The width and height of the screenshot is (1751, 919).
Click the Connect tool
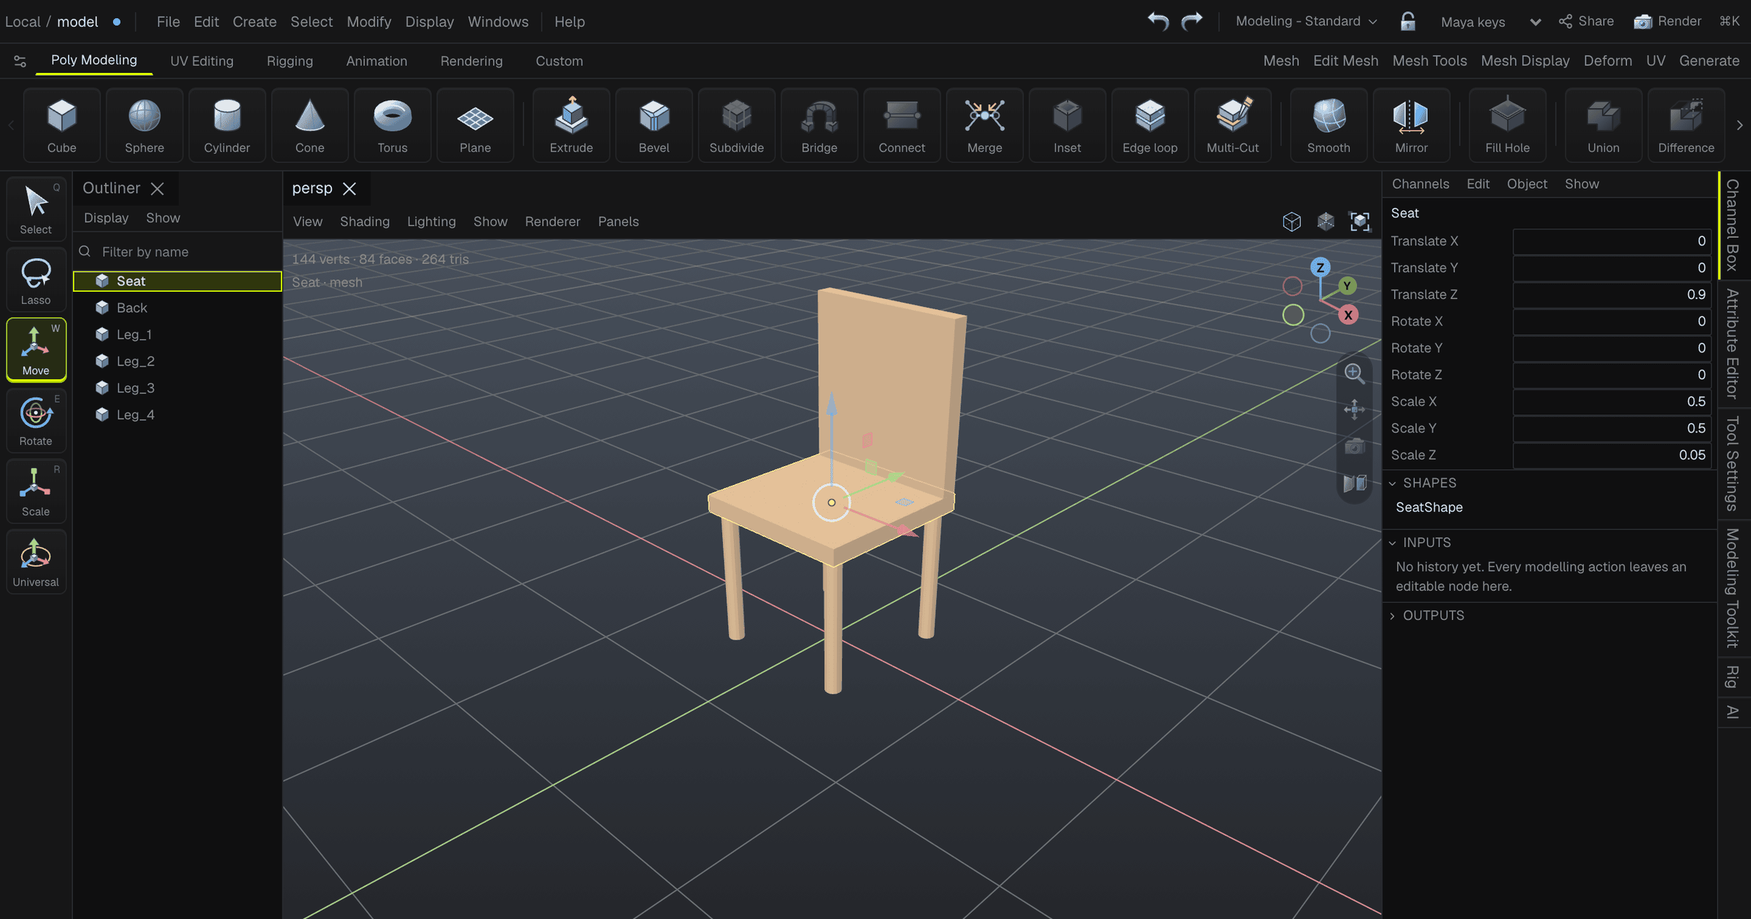pos(902,125)
